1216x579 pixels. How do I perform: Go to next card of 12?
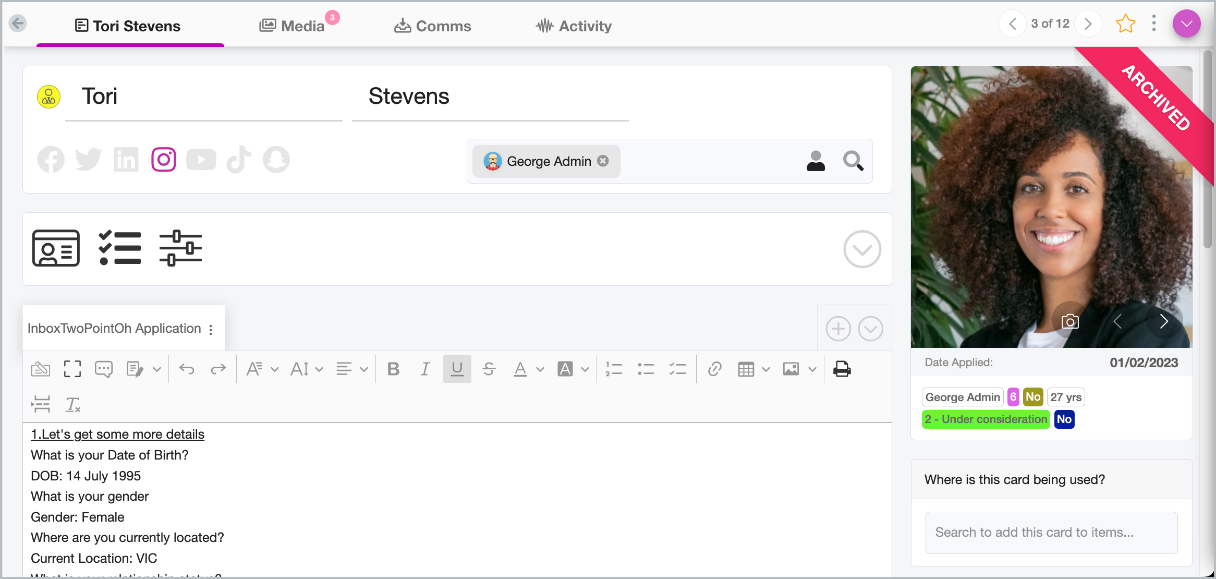1088,24
